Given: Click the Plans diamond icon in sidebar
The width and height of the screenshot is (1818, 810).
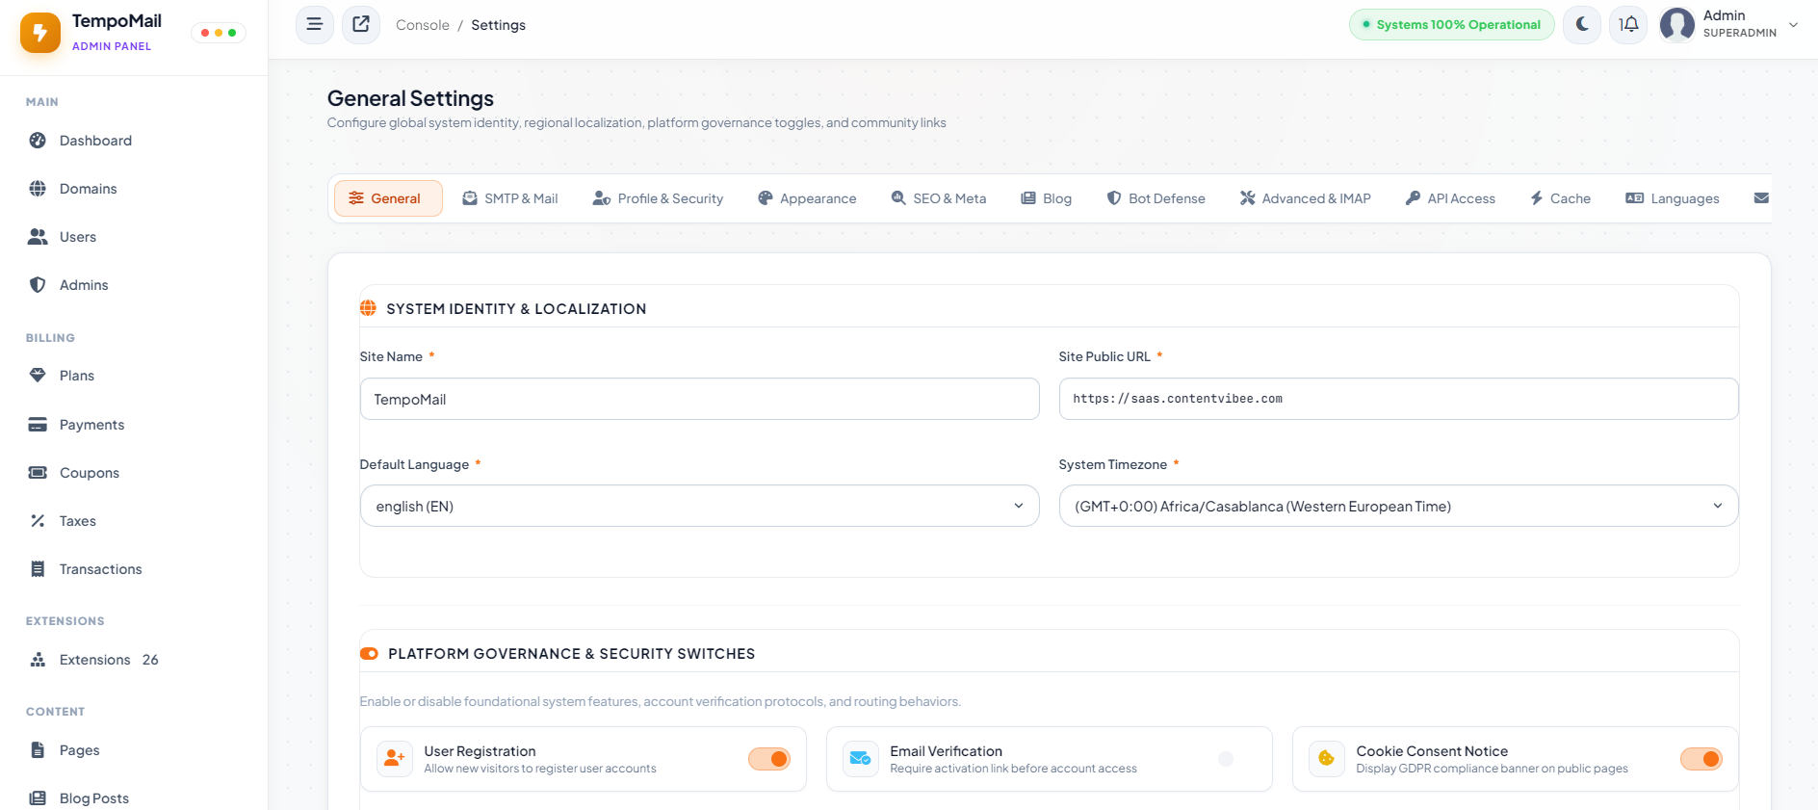Looking at the screenshot, I should pyautogui.click(x=38, y=376).
